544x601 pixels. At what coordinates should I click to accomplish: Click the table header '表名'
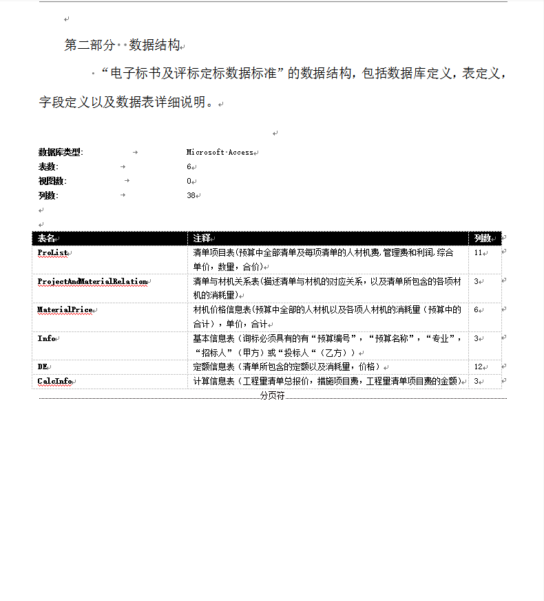click(x=46, y=239)
